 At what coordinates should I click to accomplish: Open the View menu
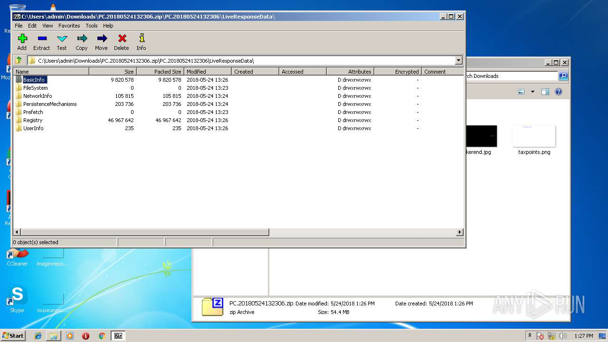[47, 26]
